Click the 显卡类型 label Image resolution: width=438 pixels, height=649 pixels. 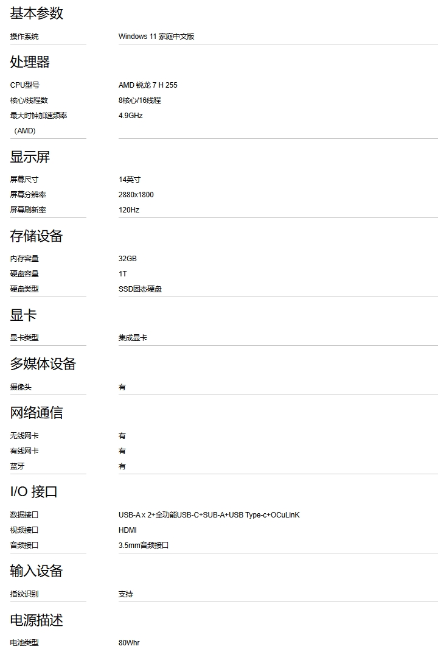[24, 338]
